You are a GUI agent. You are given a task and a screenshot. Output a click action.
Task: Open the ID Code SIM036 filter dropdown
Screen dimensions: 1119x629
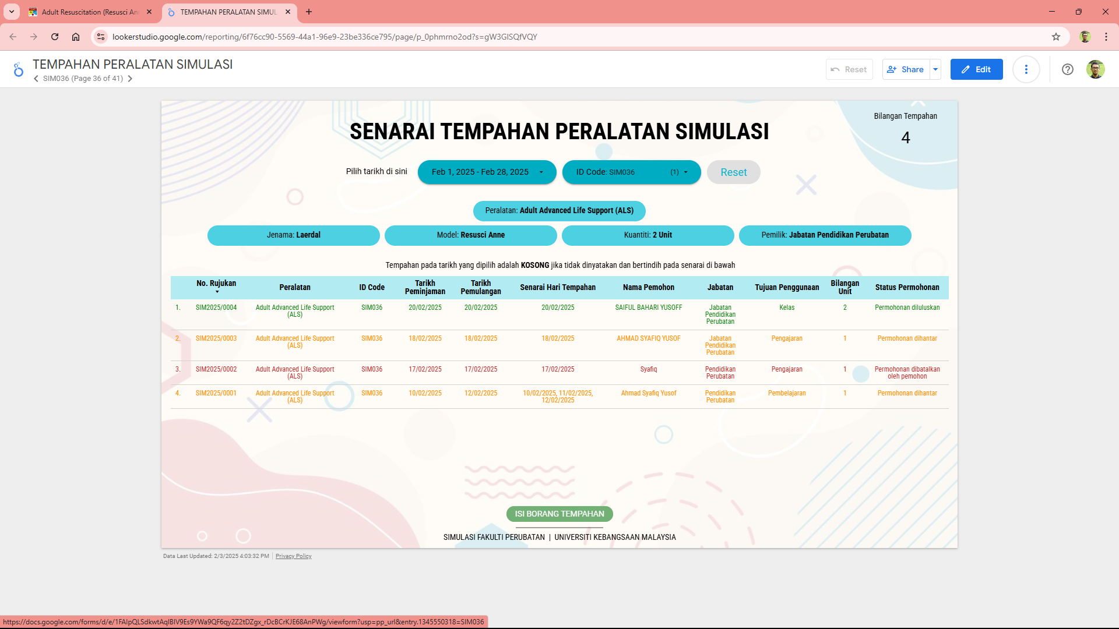631,172
